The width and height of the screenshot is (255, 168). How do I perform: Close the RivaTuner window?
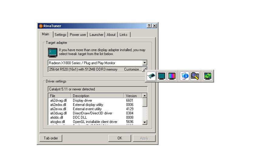tap(155, 26)
